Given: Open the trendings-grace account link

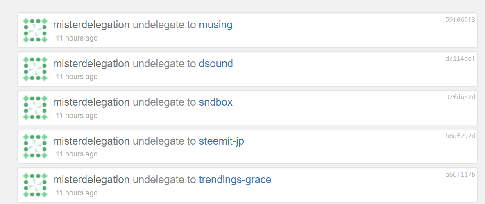Looking at the screenshot, I should tap(235, 180).
